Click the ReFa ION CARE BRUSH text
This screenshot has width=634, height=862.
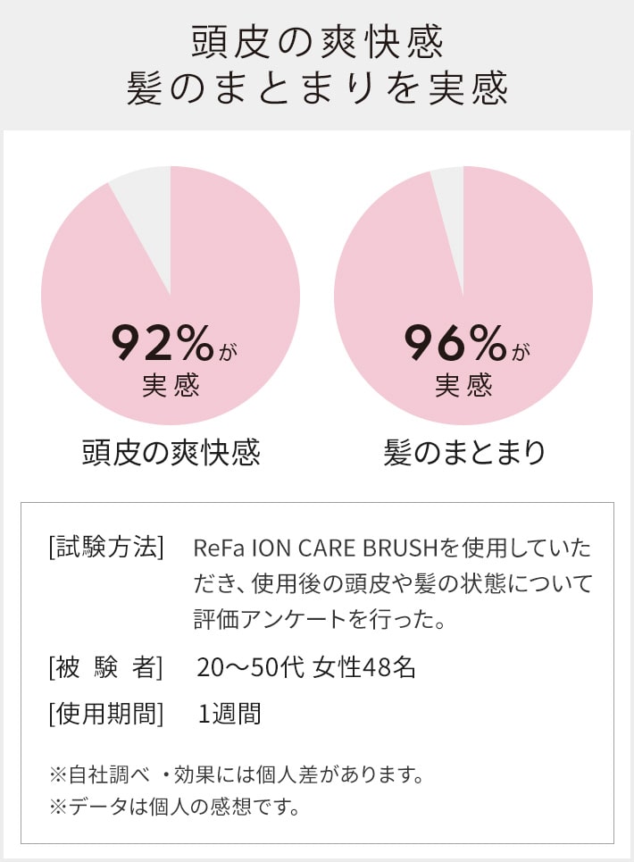(x=315, y=548)
